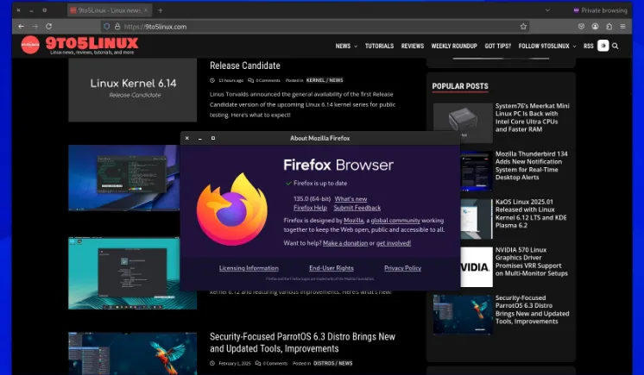Open the Linux Kernel 6.14 article thumbnail

coord(132,90)
